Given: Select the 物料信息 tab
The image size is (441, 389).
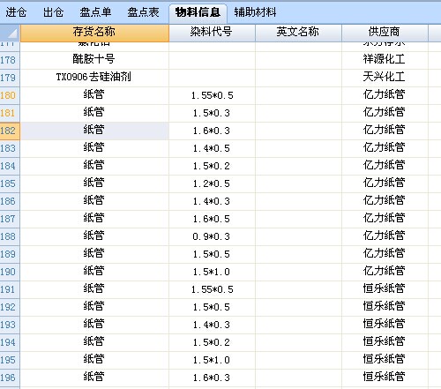Looking at the screenshot, I should 198,12.
